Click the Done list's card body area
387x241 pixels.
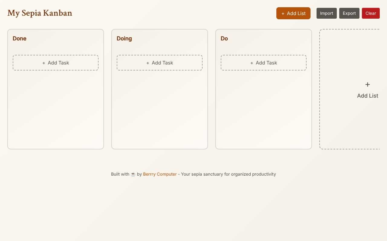pyautogui.click(x=55, y=108)
